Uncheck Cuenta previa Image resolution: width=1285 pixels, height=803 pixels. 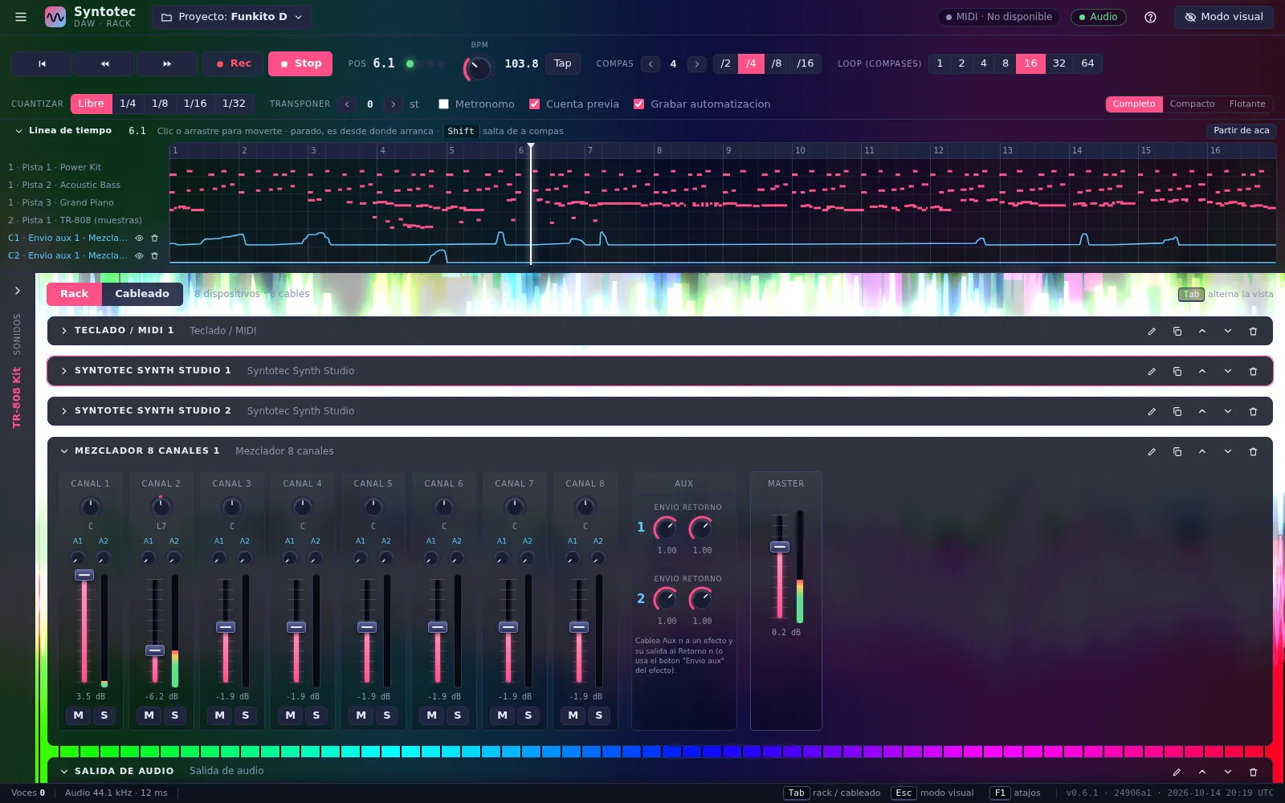(x=534, y=104)
